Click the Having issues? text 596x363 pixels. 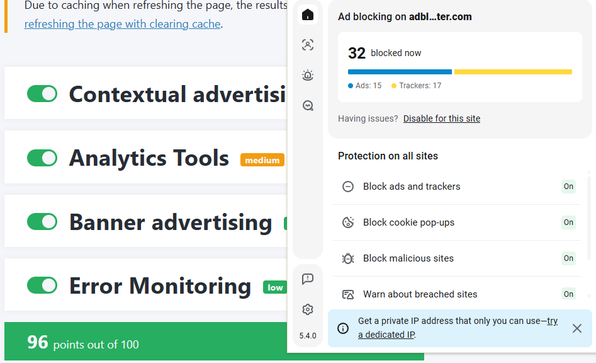(x=368, y=118)
